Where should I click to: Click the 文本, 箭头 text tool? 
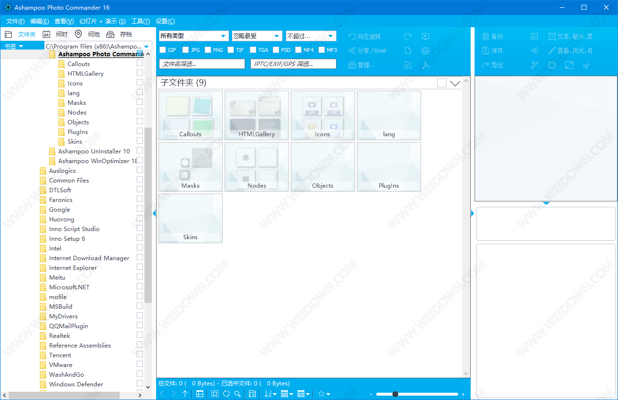tap(570, 36)
